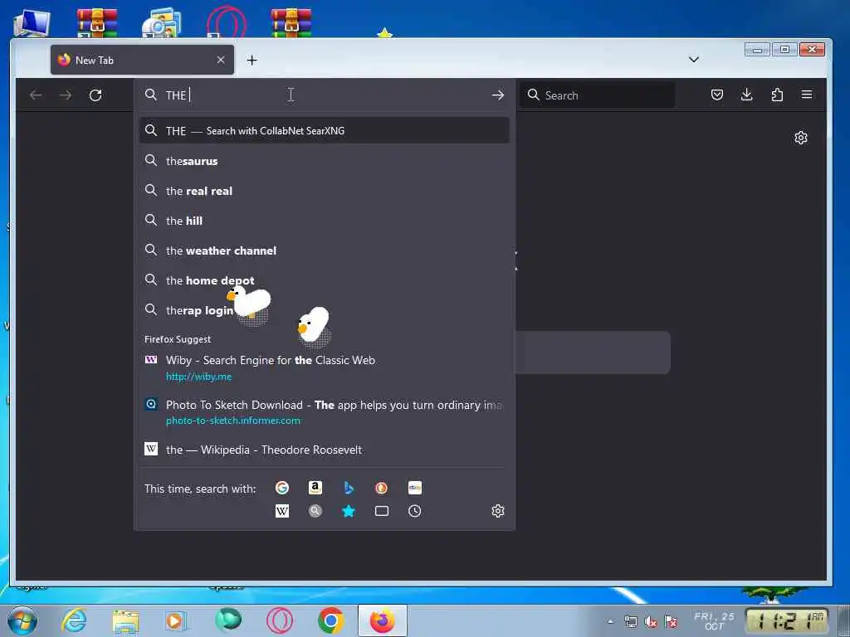
Task: Select the New Tab tab
Action: click(142, 60)
